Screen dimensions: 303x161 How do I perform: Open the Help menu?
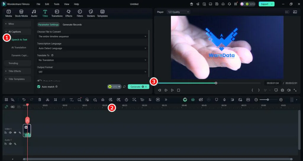tap(76, 4)
